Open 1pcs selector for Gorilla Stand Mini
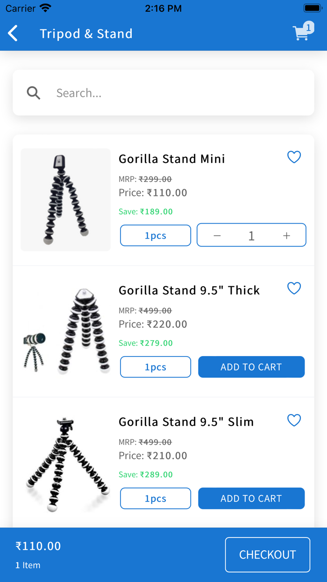 [x=156, y=235]
